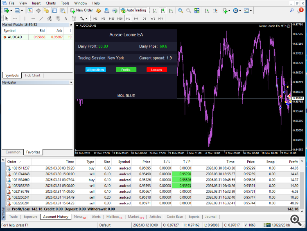Select the Crosshair tool
This screenshot has width=307, height=231.
[x=15, y=18]
